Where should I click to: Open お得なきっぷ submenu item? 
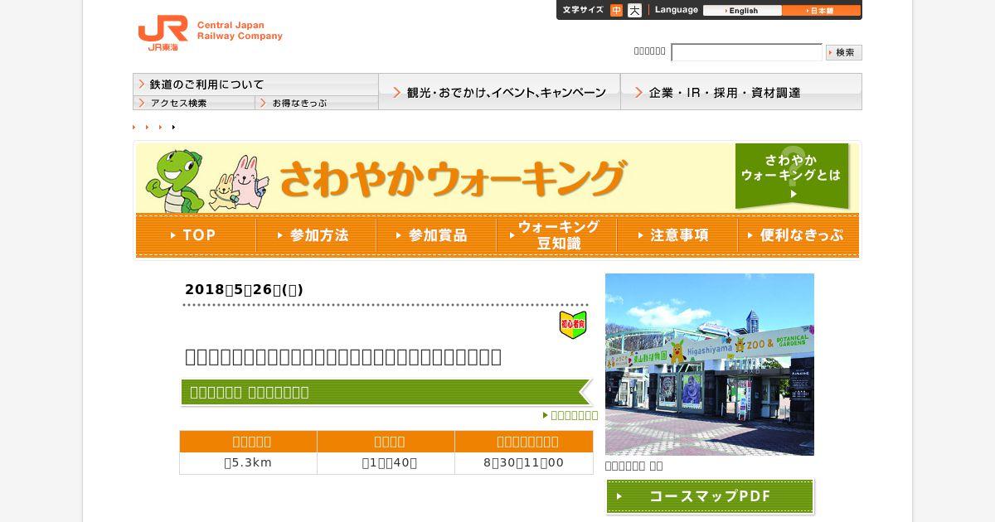pyautogui.click(x=317, y=103)
